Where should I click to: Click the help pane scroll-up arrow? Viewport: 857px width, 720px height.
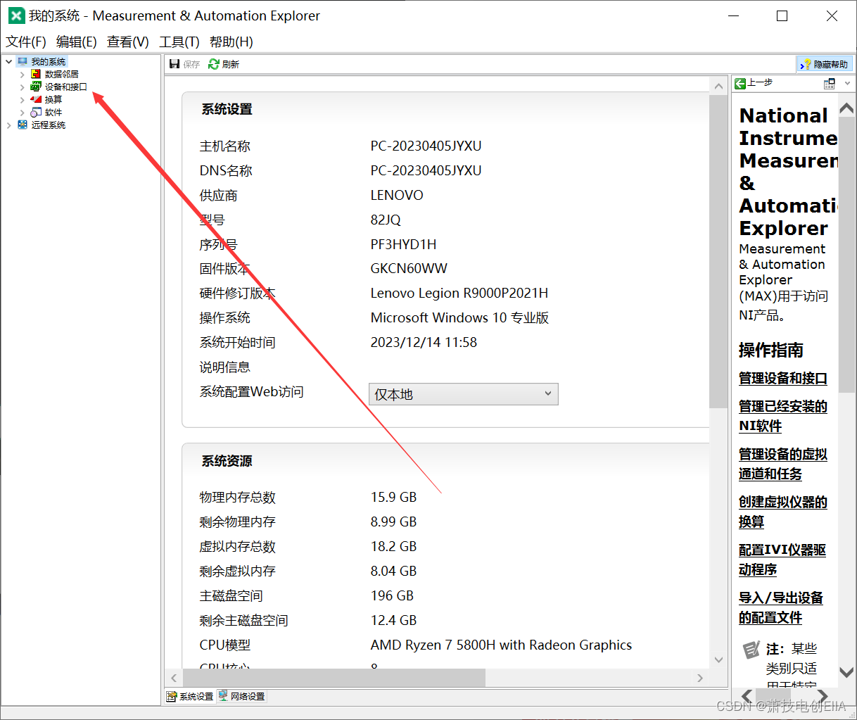[846, 108]
